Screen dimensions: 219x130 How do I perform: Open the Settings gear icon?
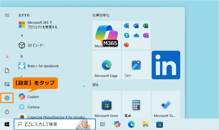[x=7, y=98]
